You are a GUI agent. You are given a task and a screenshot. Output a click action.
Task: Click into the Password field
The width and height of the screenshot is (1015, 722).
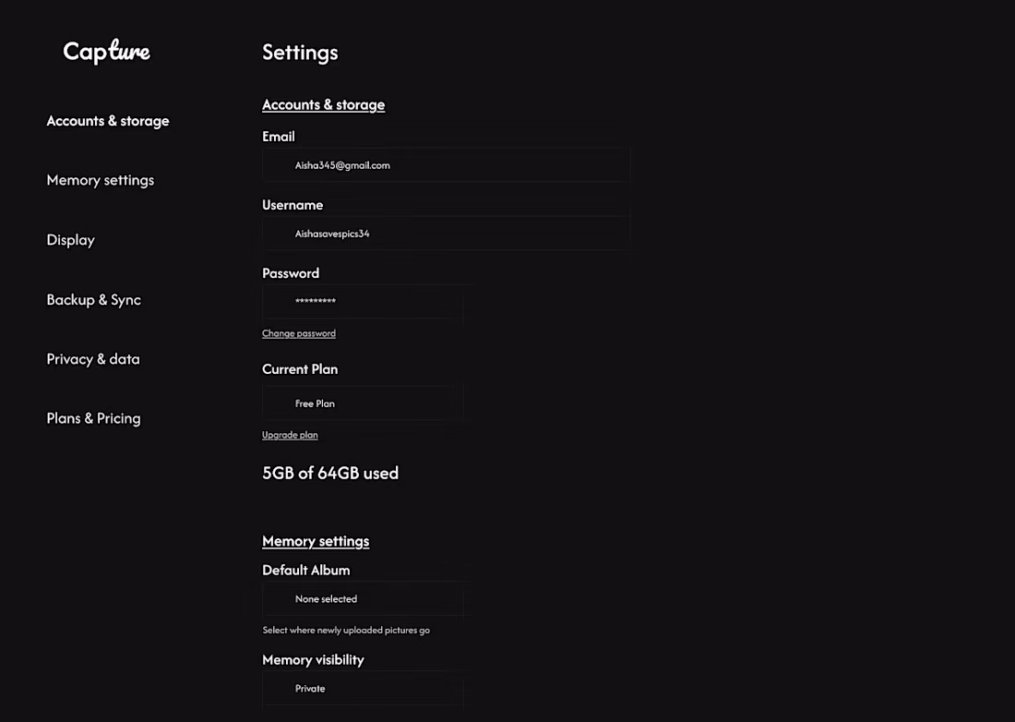pyautogui.click(x=363, y=302)
